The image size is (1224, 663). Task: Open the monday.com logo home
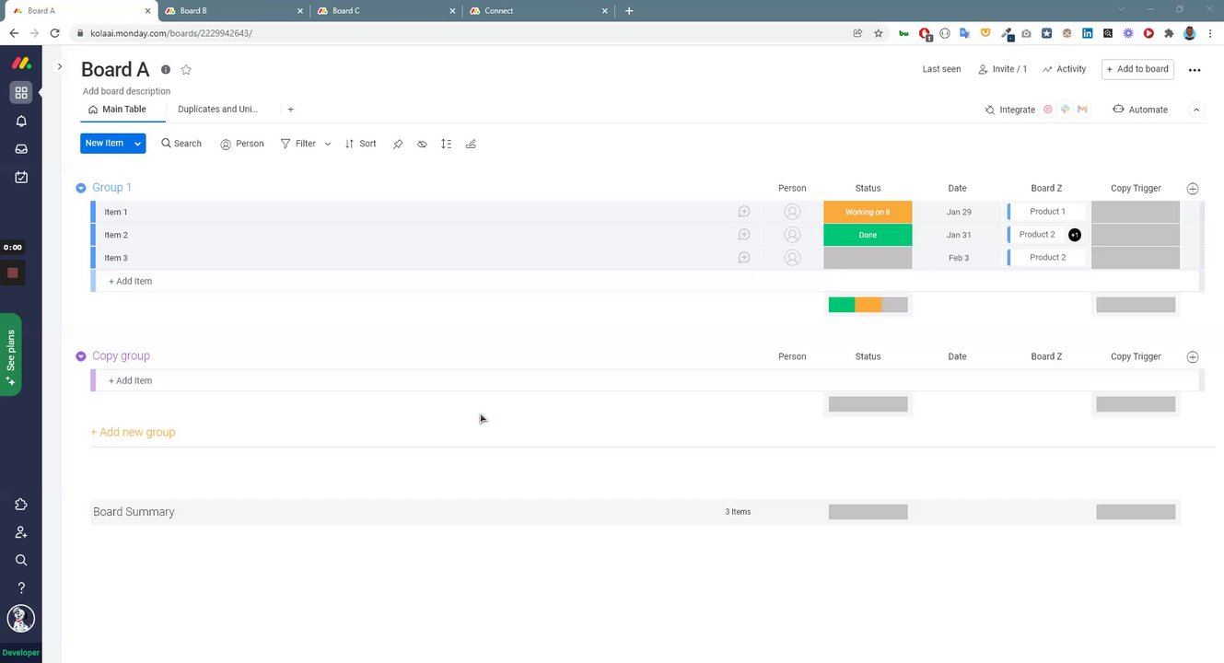pyautogui.click(x=20, y=64)
